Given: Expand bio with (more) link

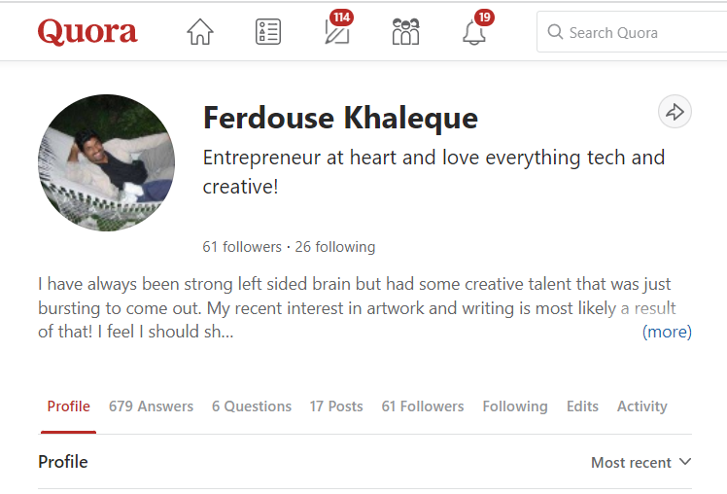Looking at the screenshot, I should (667, 332).
